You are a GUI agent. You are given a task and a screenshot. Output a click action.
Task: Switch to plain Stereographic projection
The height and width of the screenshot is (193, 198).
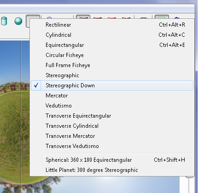[112, 75]
